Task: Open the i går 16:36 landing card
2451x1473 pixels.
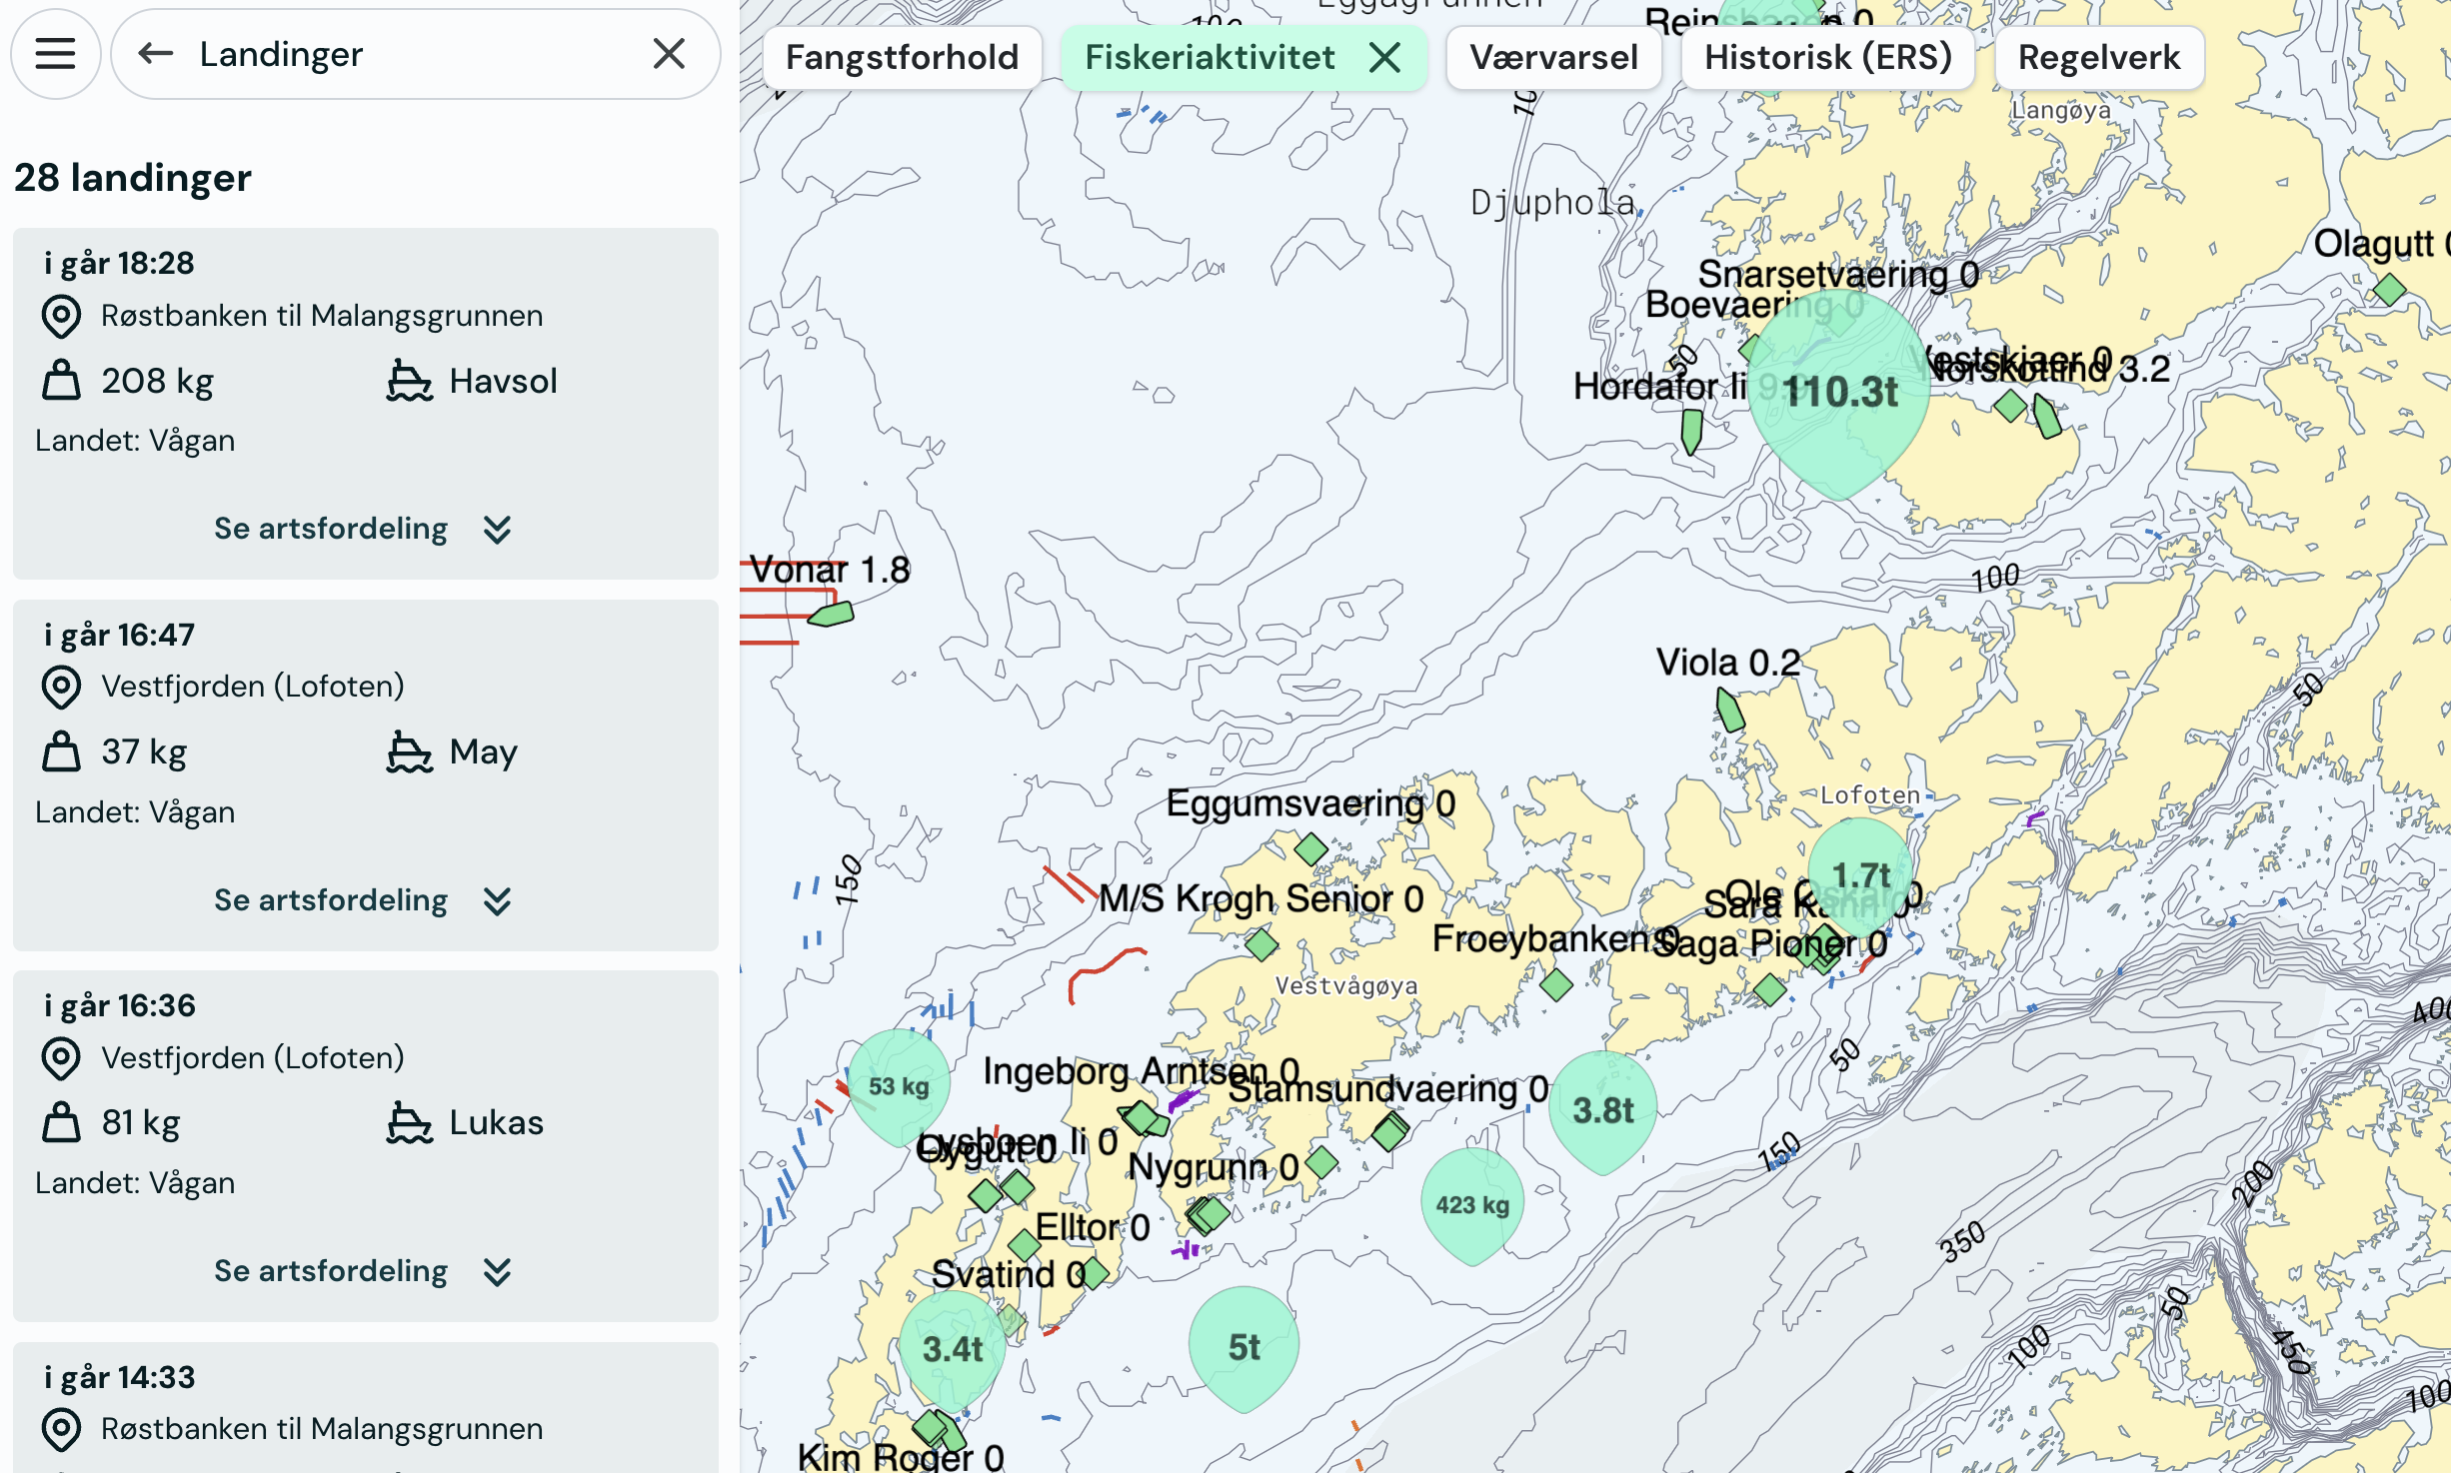Action: click(365, 1145)
